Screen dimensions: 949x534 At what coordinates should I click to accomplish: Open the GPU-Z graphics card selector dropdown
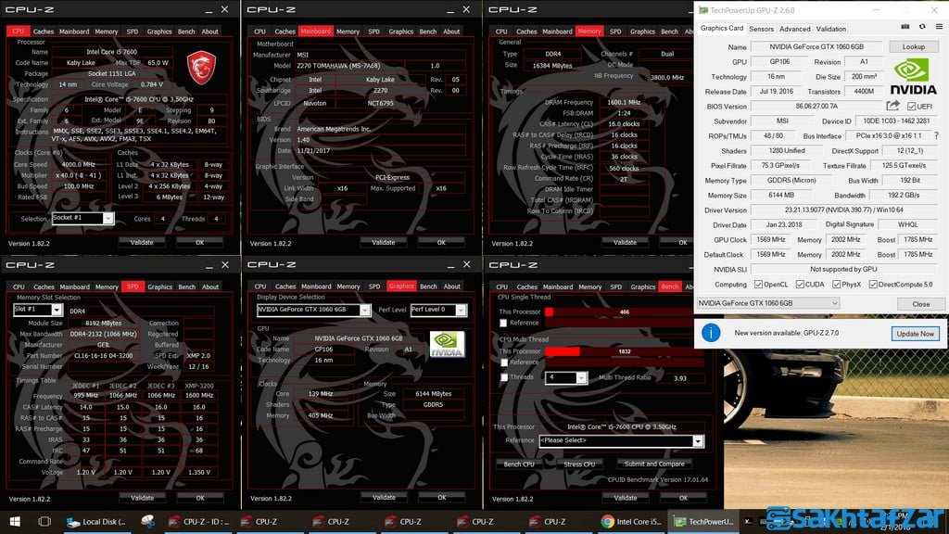tap(767, 303)
